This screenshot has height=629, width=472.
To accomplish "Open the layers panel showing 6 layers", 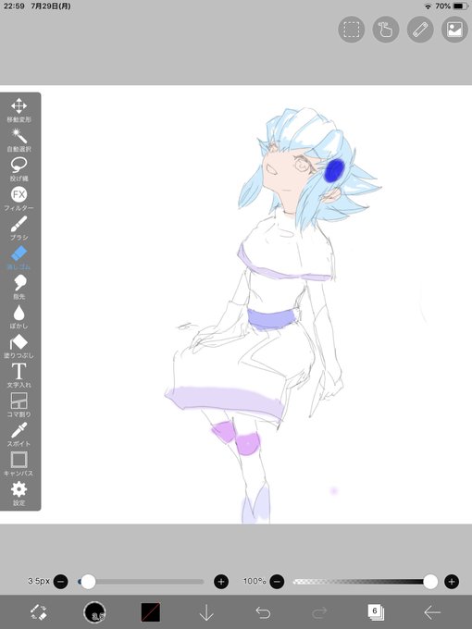I will 376,612.
